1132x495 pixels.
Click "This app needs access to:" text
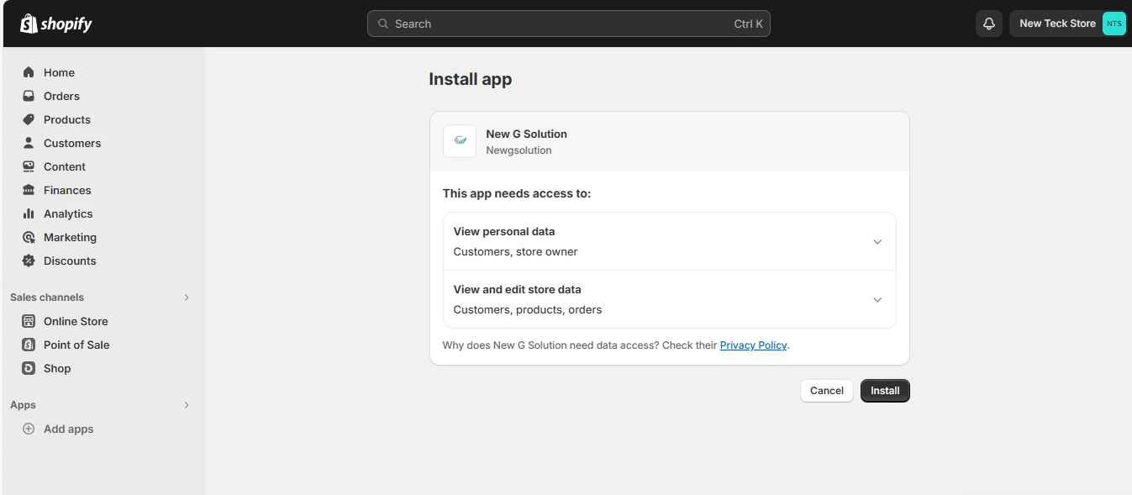click(x=517, y=193)
